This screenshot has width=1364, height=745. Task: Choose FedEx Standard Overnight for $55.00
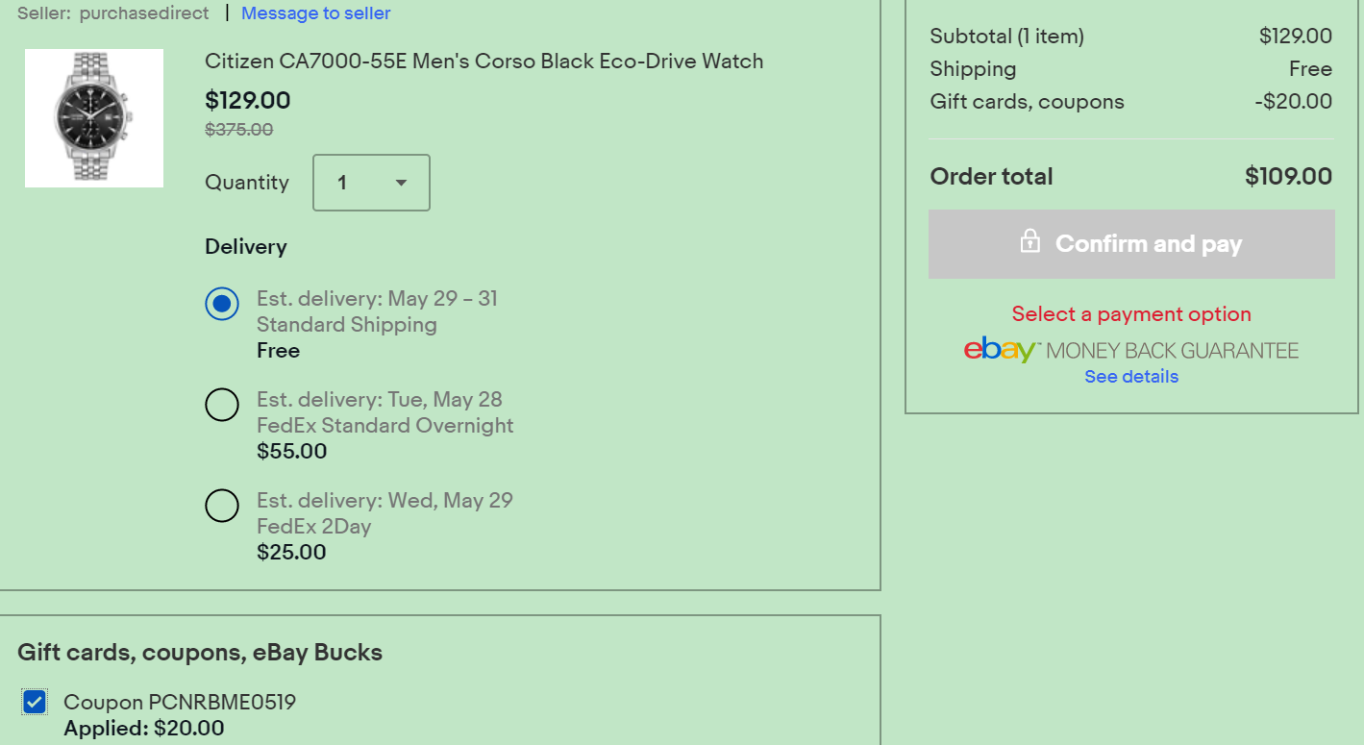pyautogui.click(x=222, y=405)
